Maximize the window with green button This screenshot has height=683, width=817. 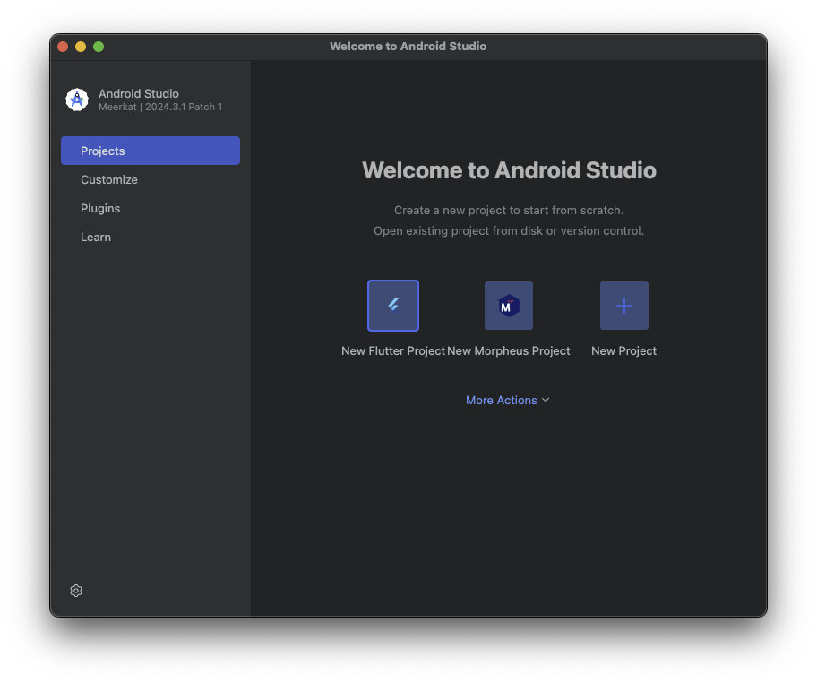[x=99, y=47]
